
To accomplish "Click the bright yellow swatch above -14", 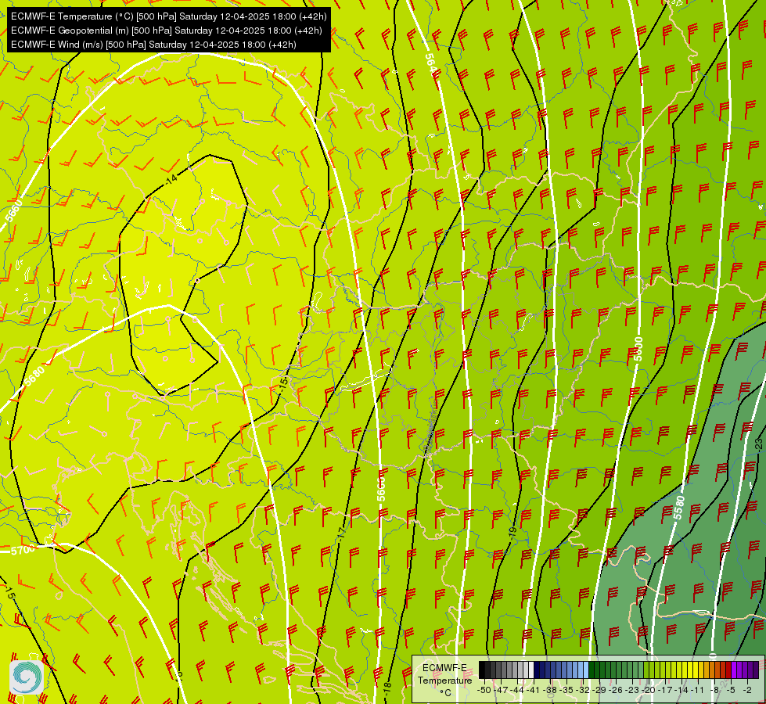I will [685, 670].
